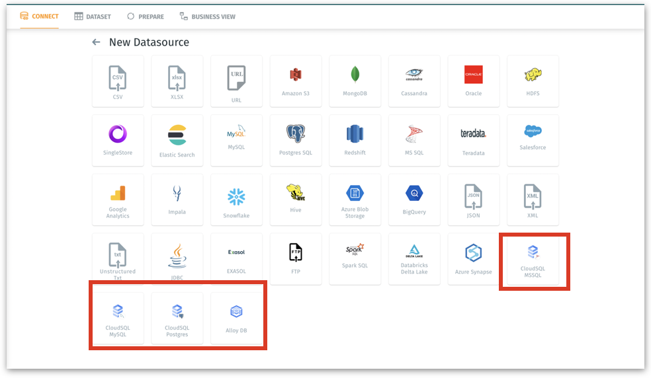
Task: Choose the CloudSQL MySQL datasource
Action: [x=118, y=319]
